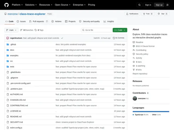Viewport: 174px width, 130px height.
Task: Switch to the Actions tab
Action: coord(57,21)
